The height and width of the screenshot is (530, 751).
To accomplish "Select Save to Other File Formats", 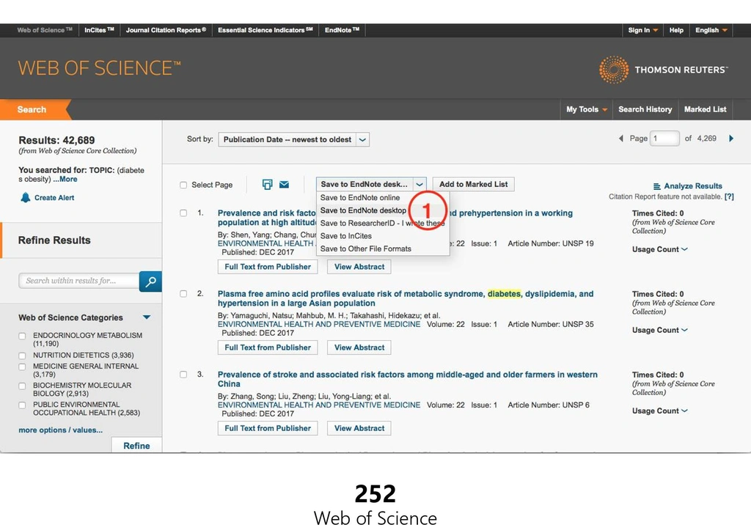I will (x=365, y=249).
